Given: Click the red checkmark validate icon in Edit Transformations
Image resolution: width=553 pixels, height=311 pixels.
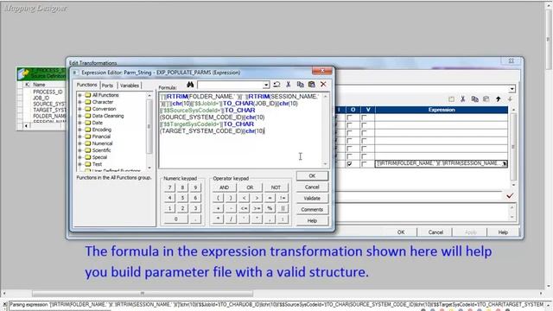Looking at the screenshot, I should pyautogui.click(x=510, y=196).
